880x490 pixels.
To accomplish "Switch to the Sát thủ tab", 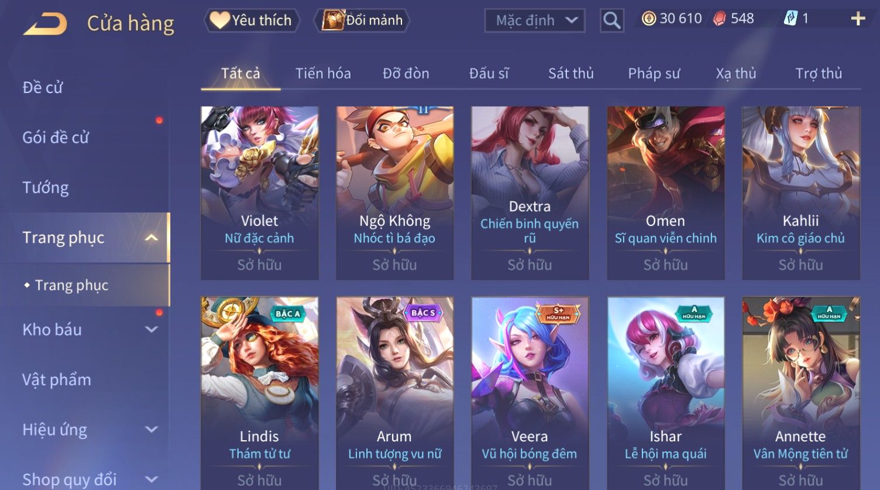I will [x=570, y=73].
